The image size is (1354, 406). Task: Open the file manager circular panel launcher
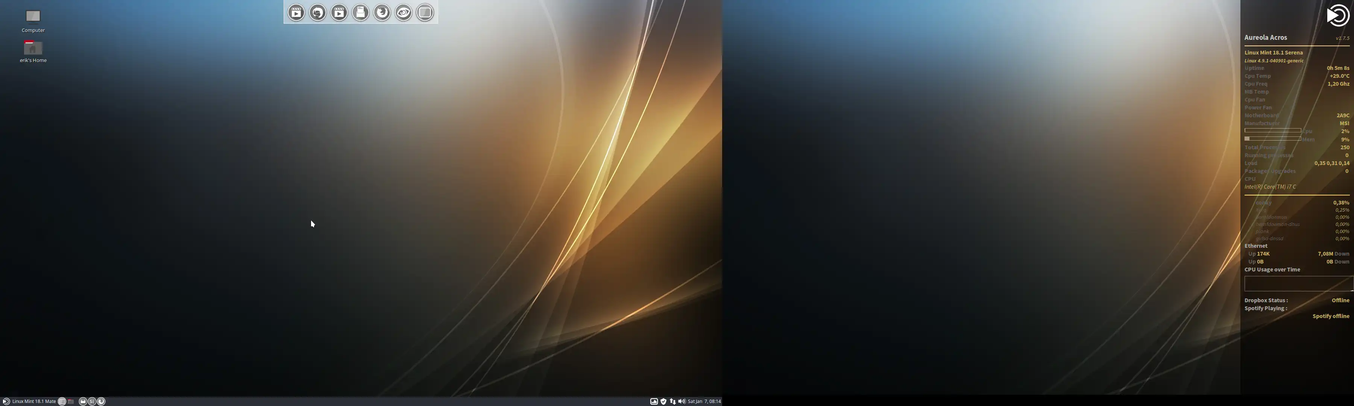(x=83, y=401)
